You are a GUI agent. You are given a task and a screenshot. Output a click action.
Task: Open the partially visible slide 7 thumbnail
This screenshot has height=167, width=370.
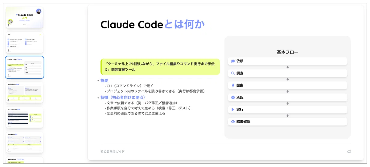click(25, 160)
